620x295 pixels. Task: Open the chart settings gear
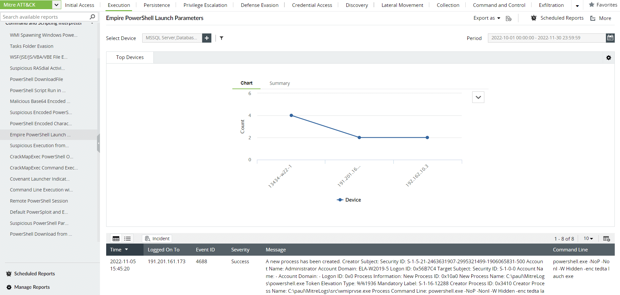pyautogui.click(x=609, y=58)
